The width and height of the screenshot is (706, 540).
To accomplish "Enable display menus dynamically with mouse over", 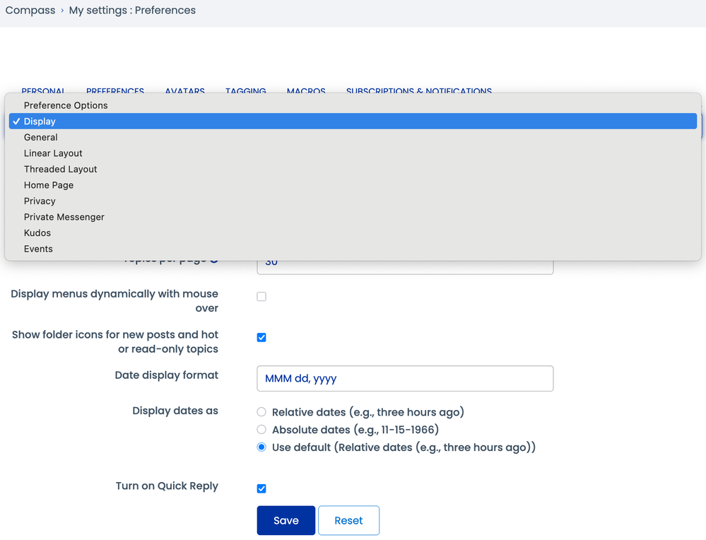I will (x=261, y=297).
